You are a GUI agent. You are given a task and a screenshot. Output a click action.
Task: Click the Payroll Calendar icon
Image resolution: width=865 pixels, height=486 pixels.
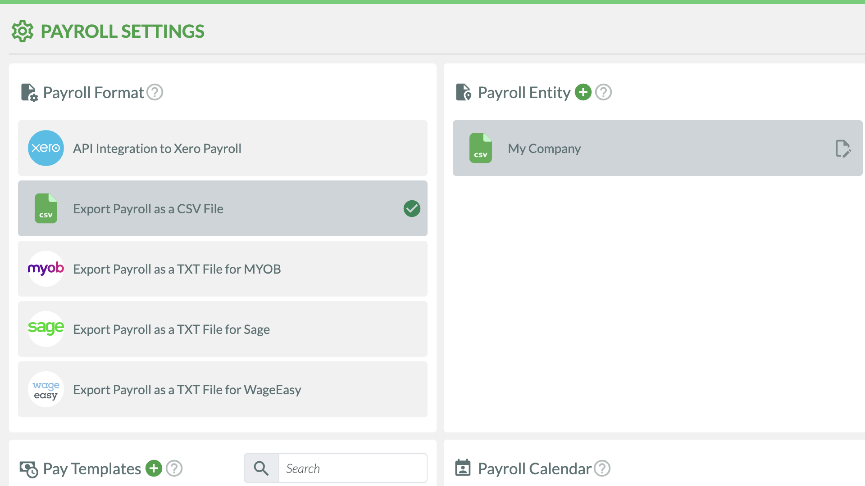point(464,468)
